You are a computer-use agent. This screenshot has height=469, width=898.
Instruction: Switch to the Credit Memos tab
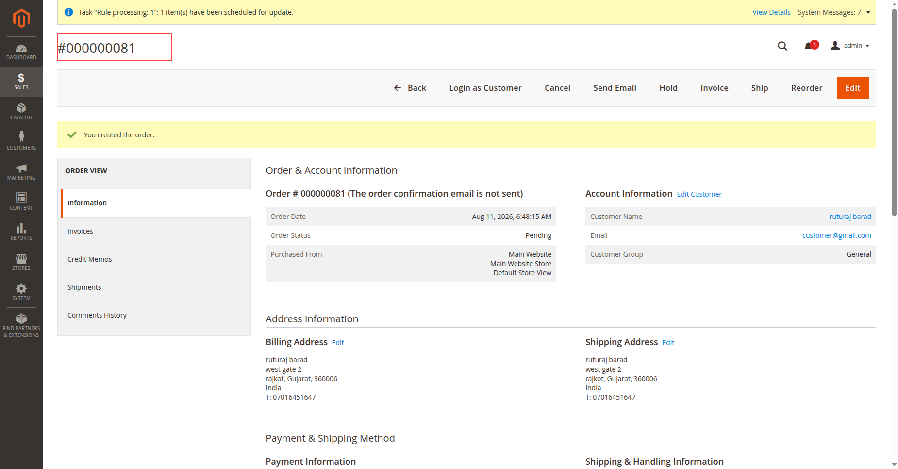click(x=156, y=259)
